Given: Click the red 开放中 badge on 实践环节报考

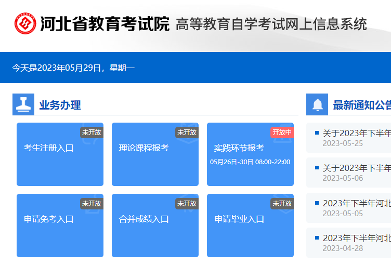Looking at the screenshot, I should (282, 132).
